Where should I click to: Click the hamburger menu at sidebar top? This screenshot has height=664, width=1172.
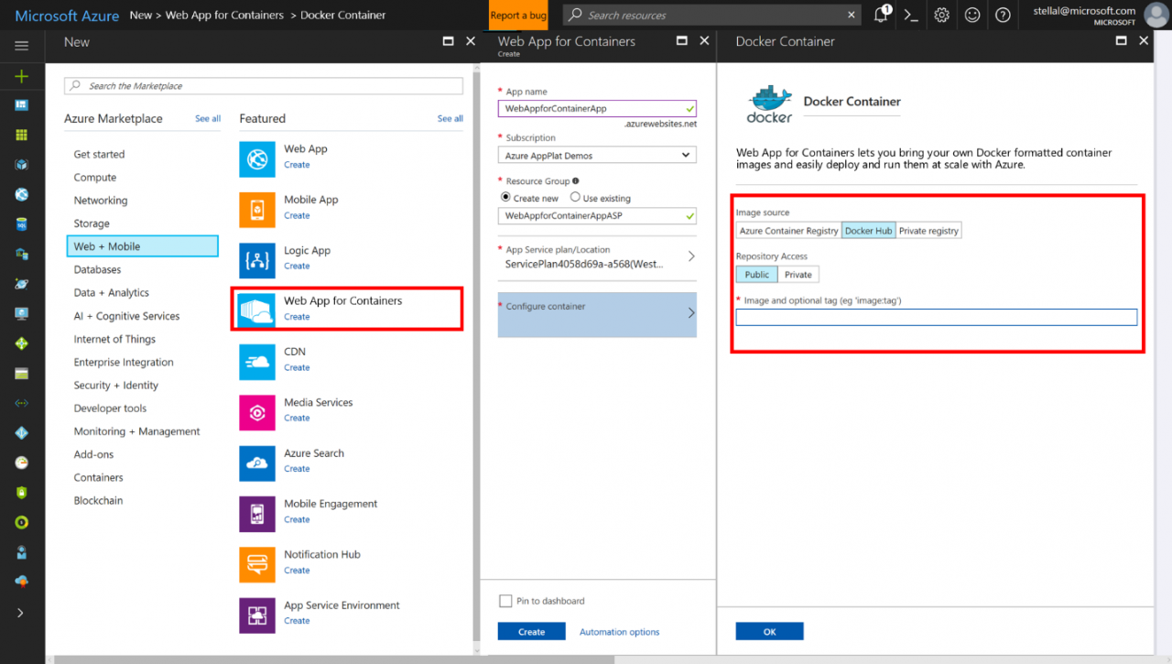tap(21, 45)
